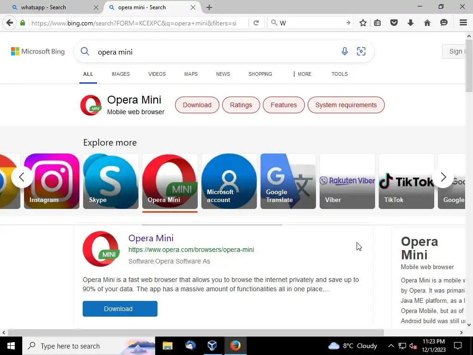Open the notification center icon

(458, 346)
